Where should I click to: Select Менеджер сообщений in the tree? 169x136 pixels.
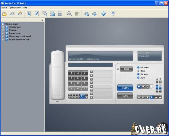pyautogui.click(x=20, y=36)
